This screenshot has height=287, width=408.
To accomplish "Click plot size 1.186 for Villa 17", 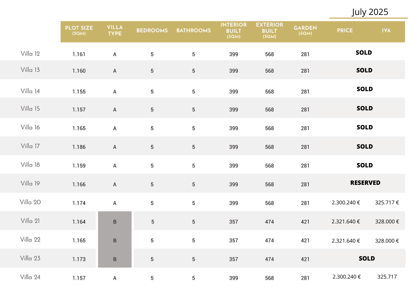I will tap(79, 147).
